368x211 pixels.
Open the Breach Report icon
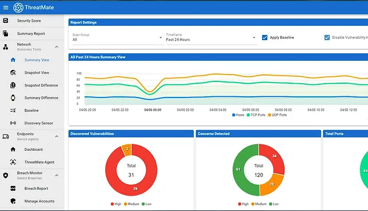[x=13, y=189]
